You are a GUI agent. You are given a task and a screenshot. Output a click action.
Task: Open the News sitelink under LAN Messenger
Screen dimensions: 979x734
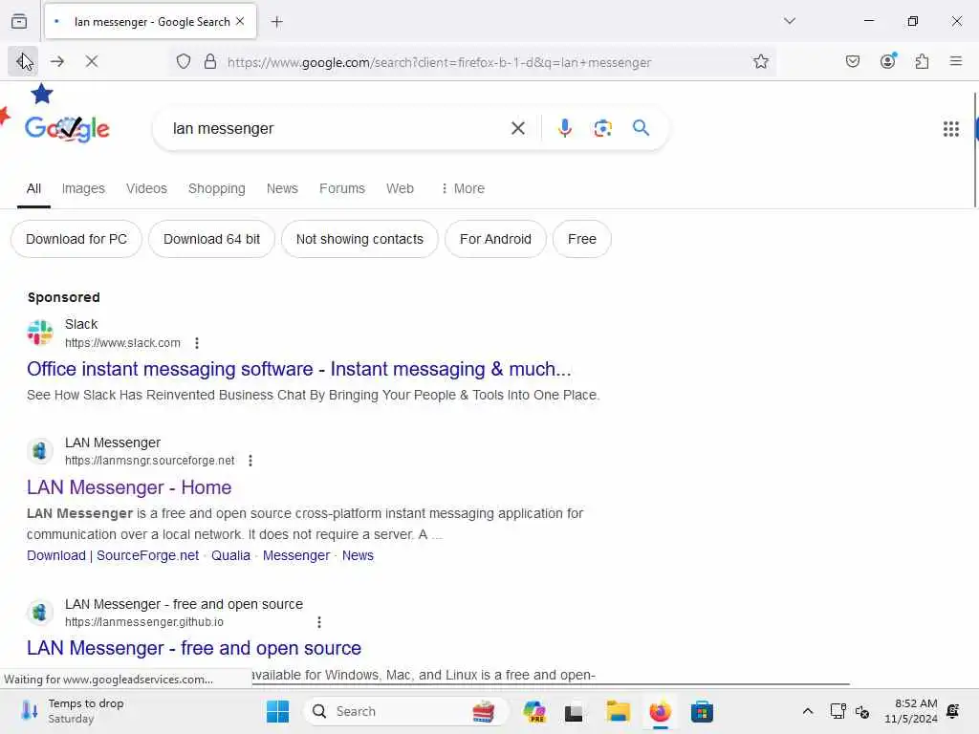pos(358,555)
